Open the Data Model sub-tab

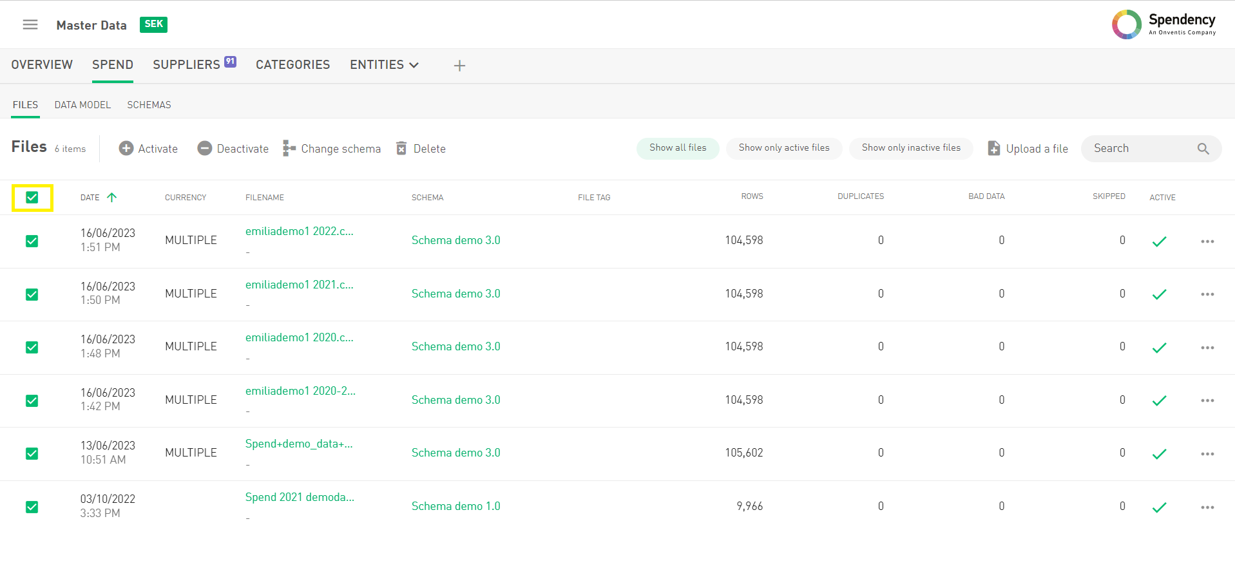82,105
